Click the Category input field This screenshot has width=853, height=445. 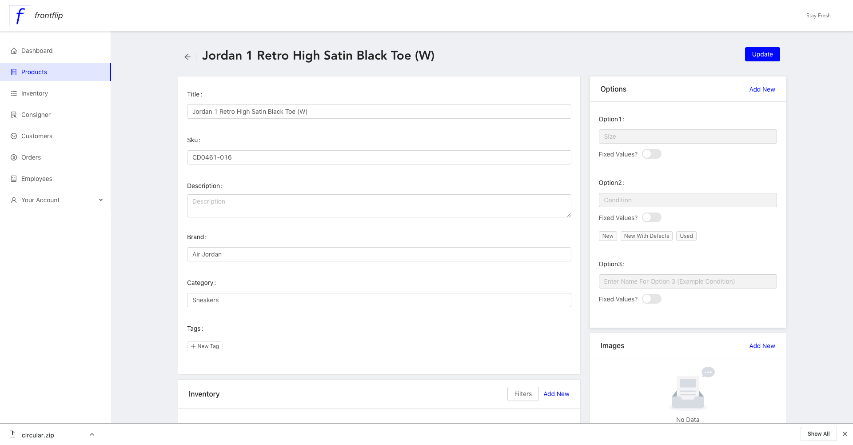click(x=379, y=300)
